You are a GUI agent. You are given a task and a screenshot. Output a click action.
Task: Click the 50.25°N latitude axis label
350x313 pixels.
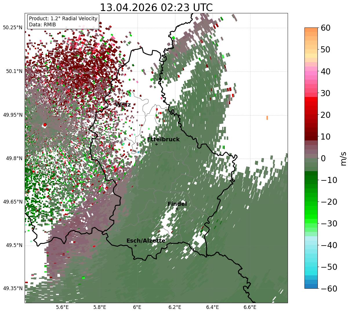[x=12, y=28]
